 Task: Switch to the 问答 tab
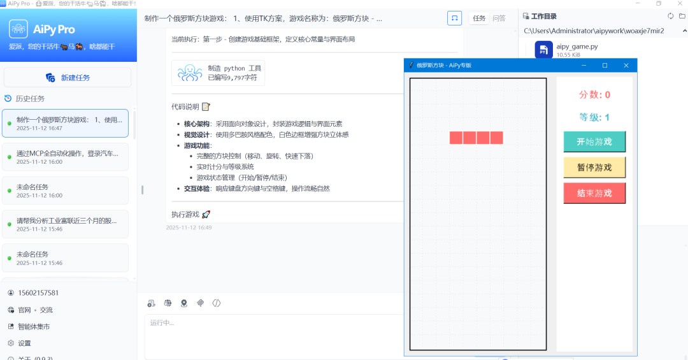tap(499, 18)
